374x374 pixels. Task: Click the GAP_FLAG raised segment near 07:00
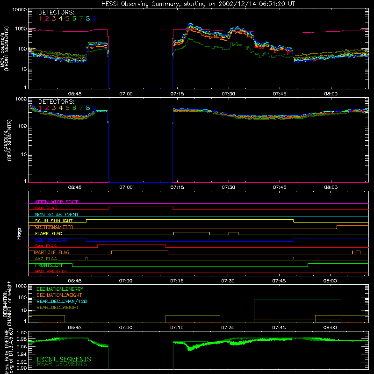pyautogui.click(x=141, y=207)
